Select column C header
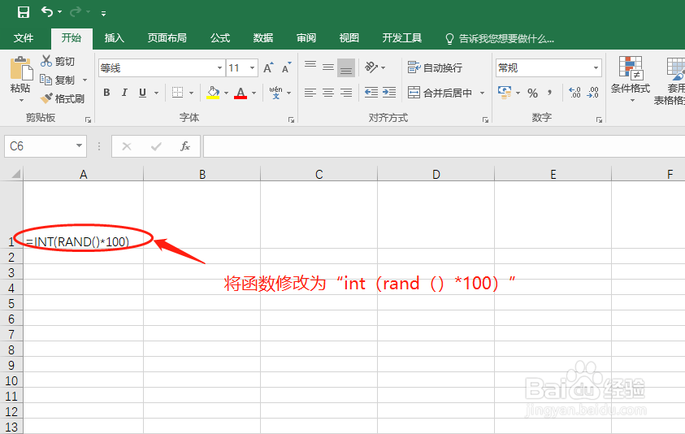Image resolution: width=685 pixels, height=434 pixels. pos(319,175)
